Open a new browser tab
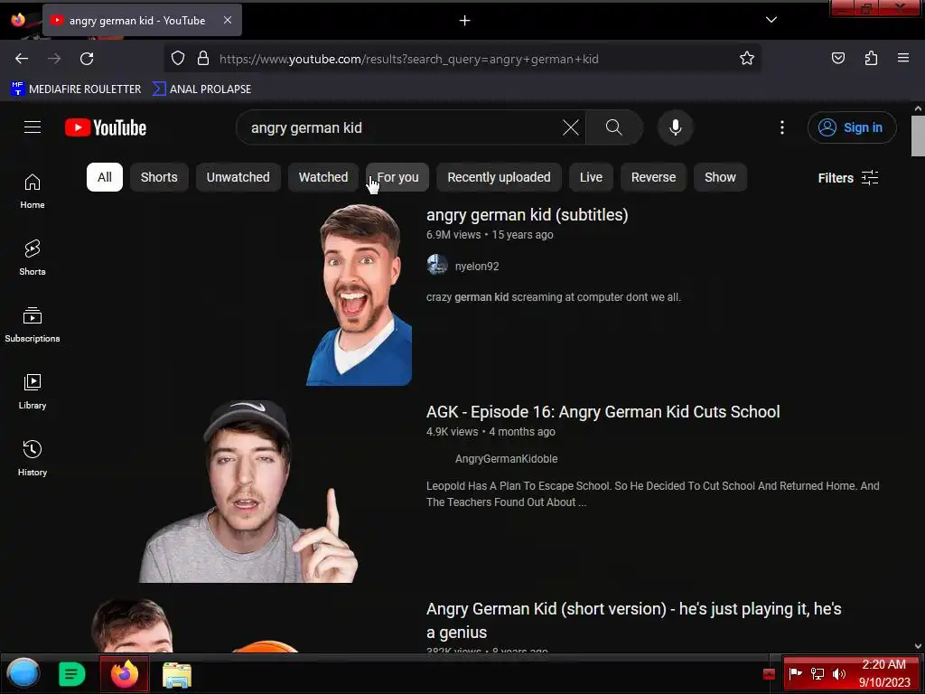925x694 pixels. (465, 21)
